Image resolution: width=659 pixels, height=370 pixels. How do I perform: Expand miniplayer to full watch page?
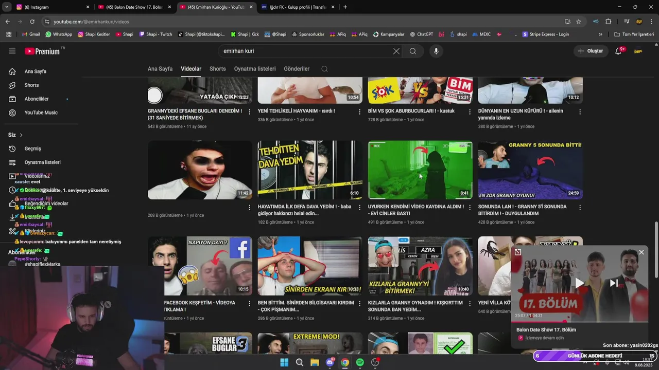(518, 252)
